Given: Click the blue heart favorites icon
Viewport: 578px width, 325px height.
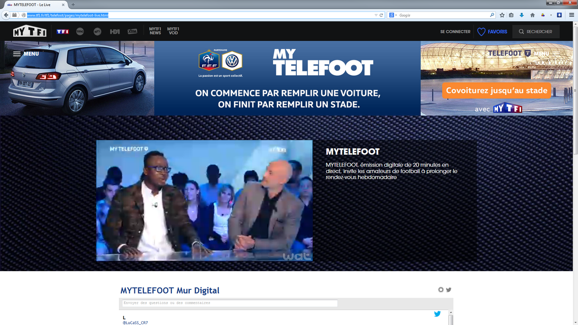Looking at the screenshot, I should [481, 32].
